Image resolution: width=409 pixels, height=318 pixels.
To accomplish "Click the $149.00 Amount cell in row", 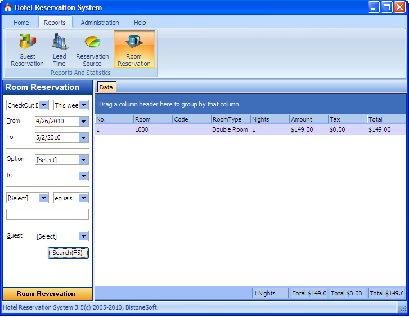I will click(309, 129).
